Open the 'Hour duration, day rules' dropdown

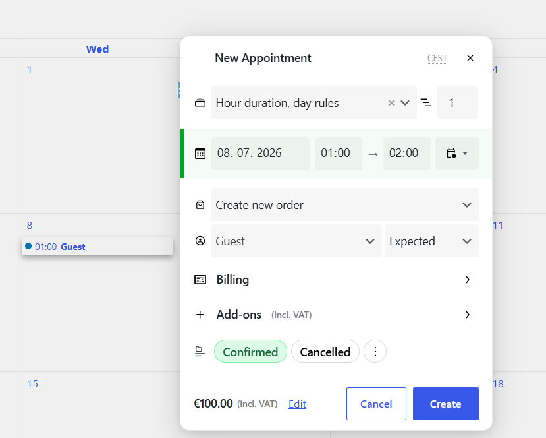coord(404,103)
